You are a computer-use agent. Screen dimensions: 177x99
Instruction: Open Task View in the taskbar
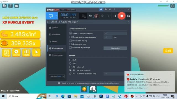[50, 96]
